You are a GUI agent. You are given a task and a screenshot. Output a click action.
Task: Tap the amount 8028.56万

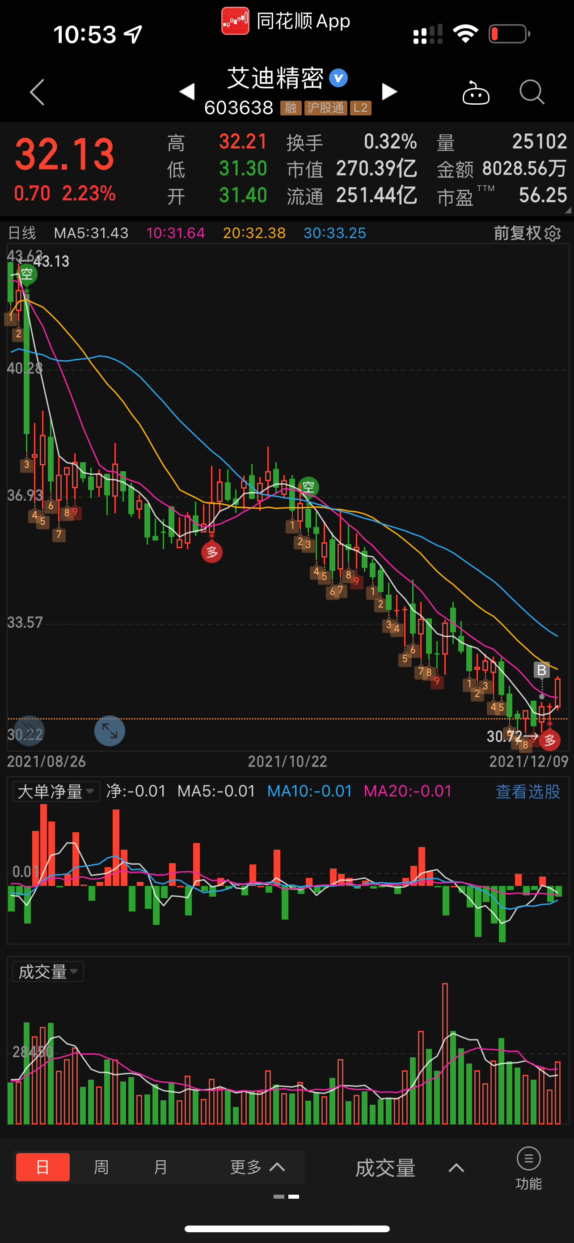point(524,169)
